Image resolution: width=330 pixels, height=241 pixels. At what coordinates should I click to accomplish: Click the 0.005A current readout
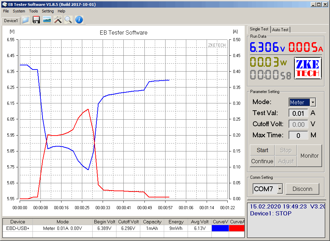(305, 47)
